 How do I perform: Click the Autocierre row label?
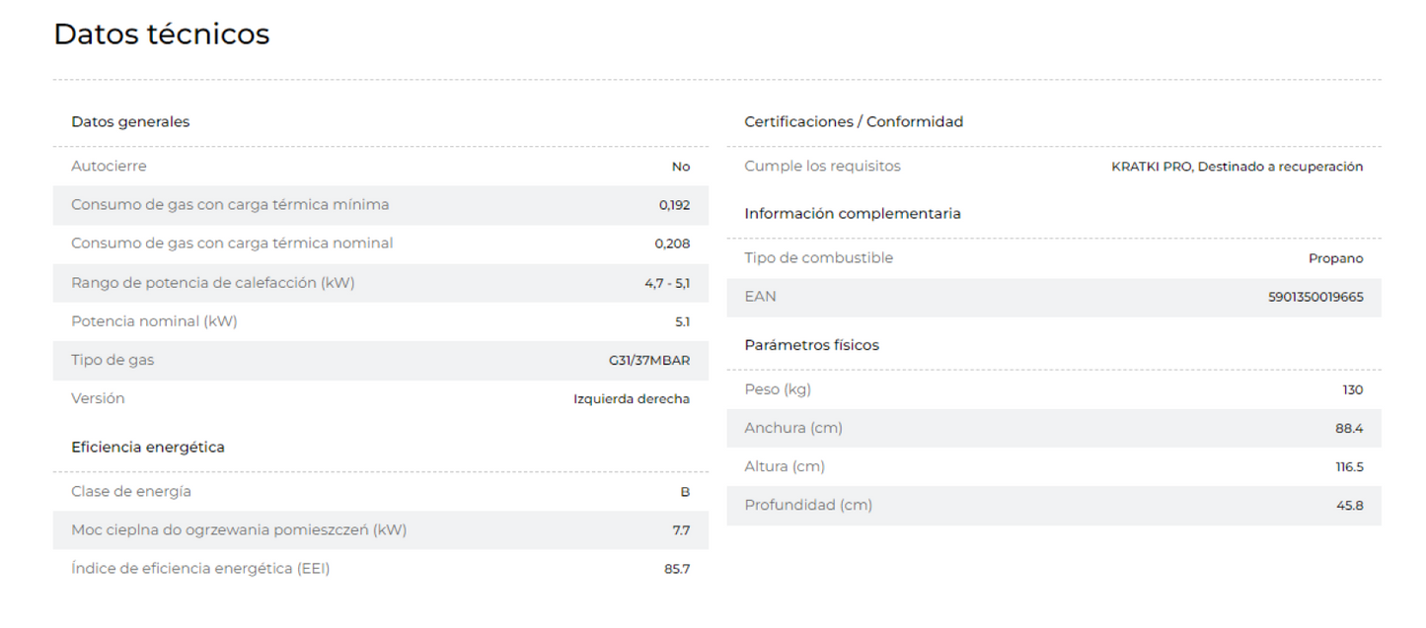tap(109, 167)
